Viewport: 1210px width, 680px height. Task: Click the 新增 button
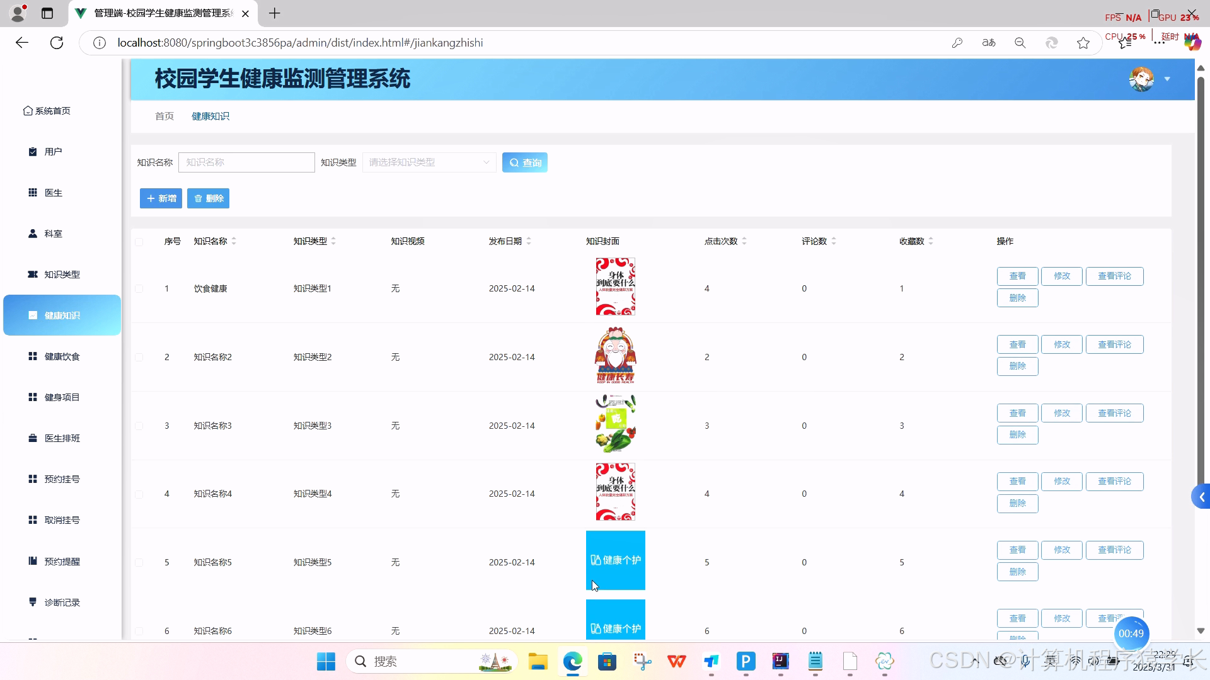pyautogui.click(x=160, y=198)
